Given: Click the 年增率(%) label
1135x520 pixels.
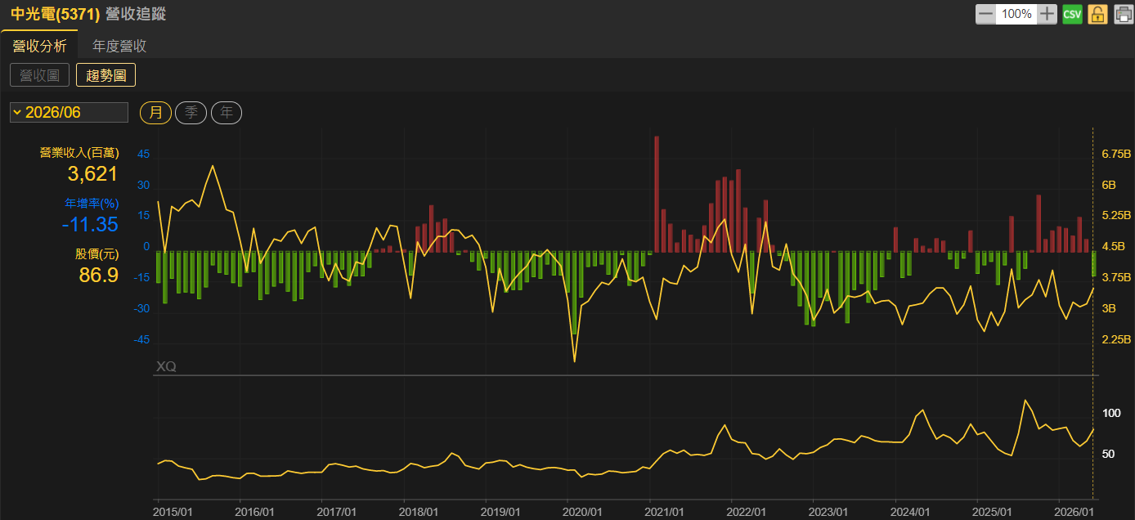Looking at the screenshot, I should [x=92, y=204].
